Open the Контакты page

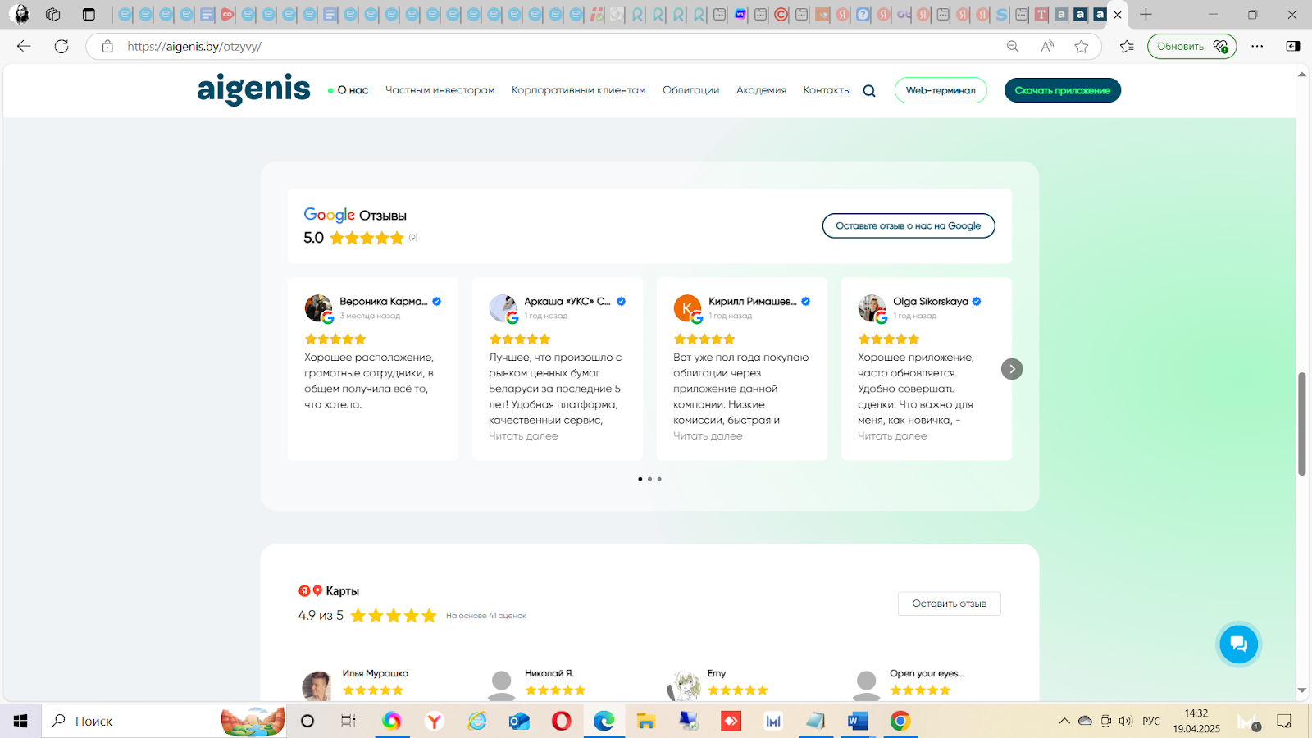click(827, 90)
